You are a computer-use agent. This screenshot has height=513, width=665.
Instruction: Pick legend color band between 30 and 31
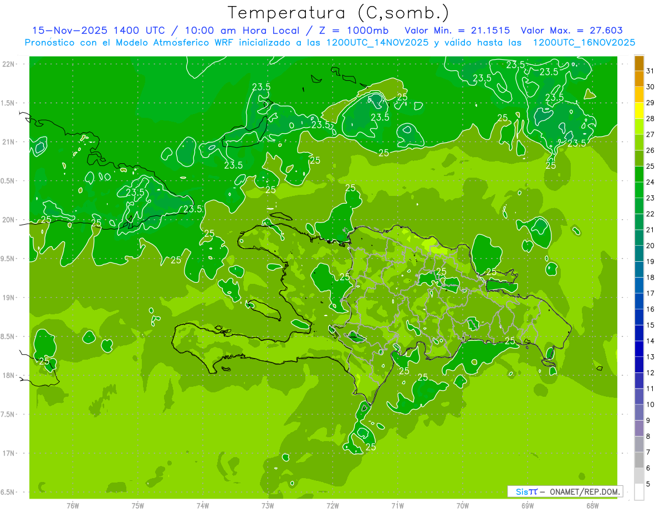pos(639,79)
